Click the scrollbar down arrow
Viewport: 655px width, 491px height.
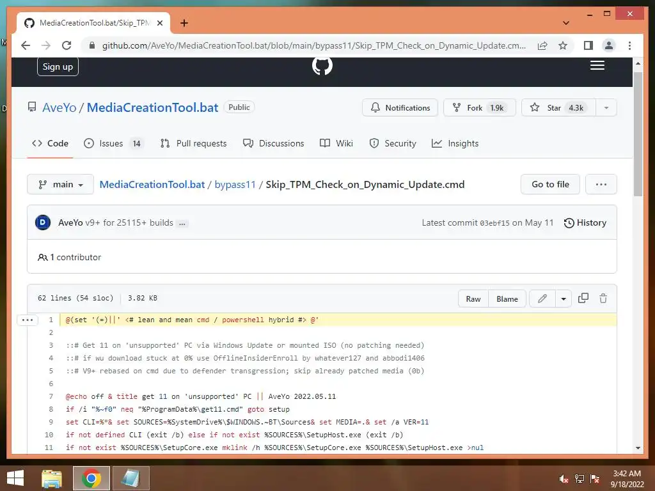point(638,448)
